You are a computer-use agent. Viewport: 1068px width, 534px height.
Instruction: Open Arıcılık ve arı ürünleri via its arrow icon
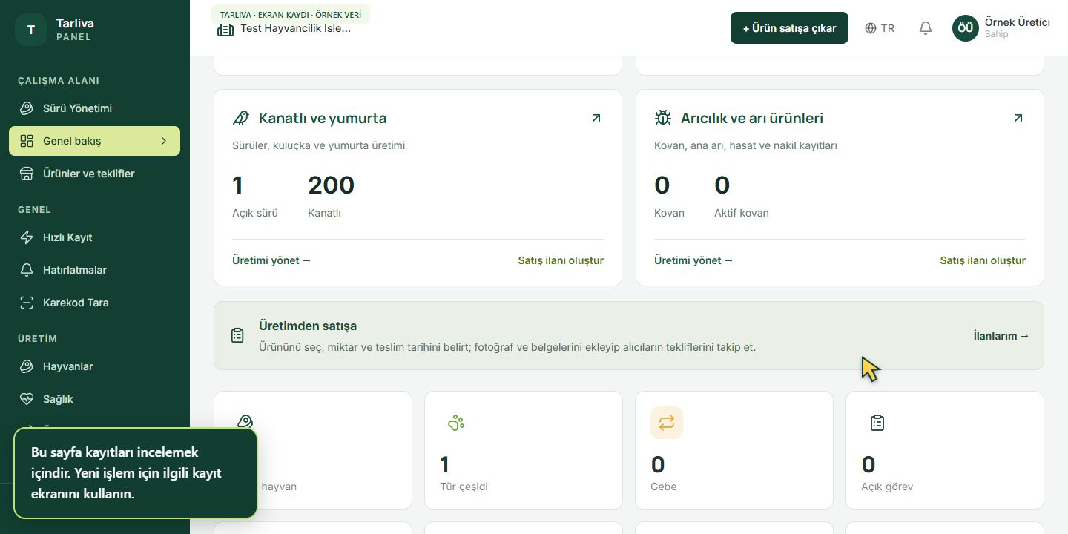(x=1018, y=118)
